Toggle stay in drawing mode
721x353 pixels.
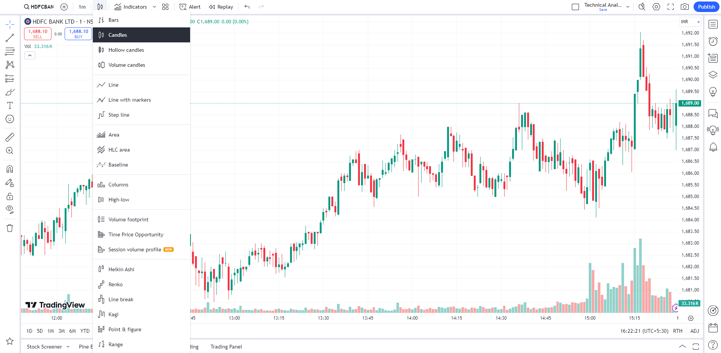tap(10, 183)
